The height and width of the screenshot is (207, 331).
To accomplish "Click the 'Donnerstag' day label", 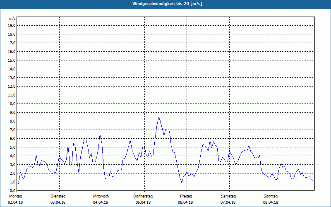I will click(143, 196).
